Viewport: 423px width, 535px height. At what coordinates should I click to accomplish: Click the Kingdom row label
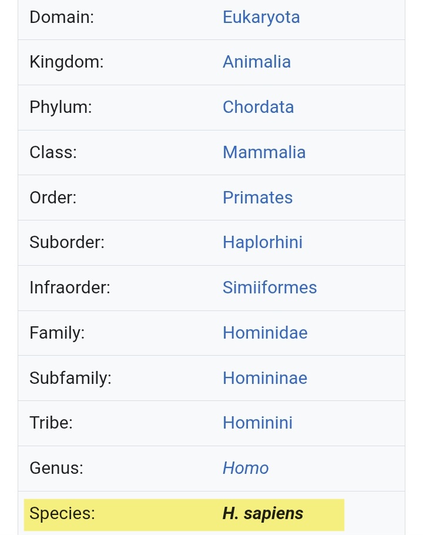click(x=66, y=62)
